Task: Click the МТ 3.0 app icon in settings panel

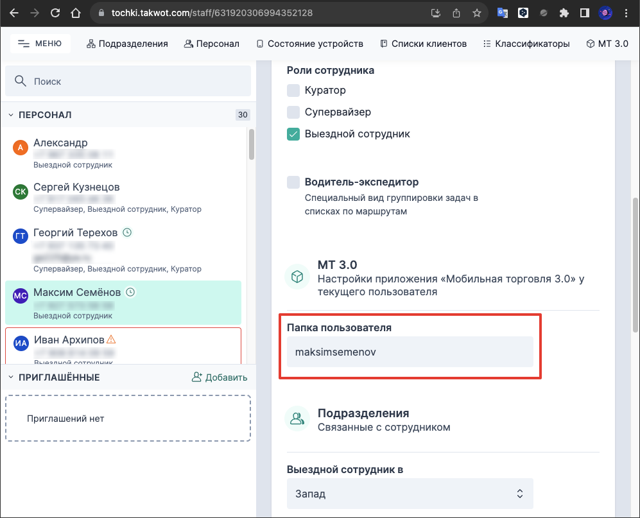Action: tap(297, 276)
